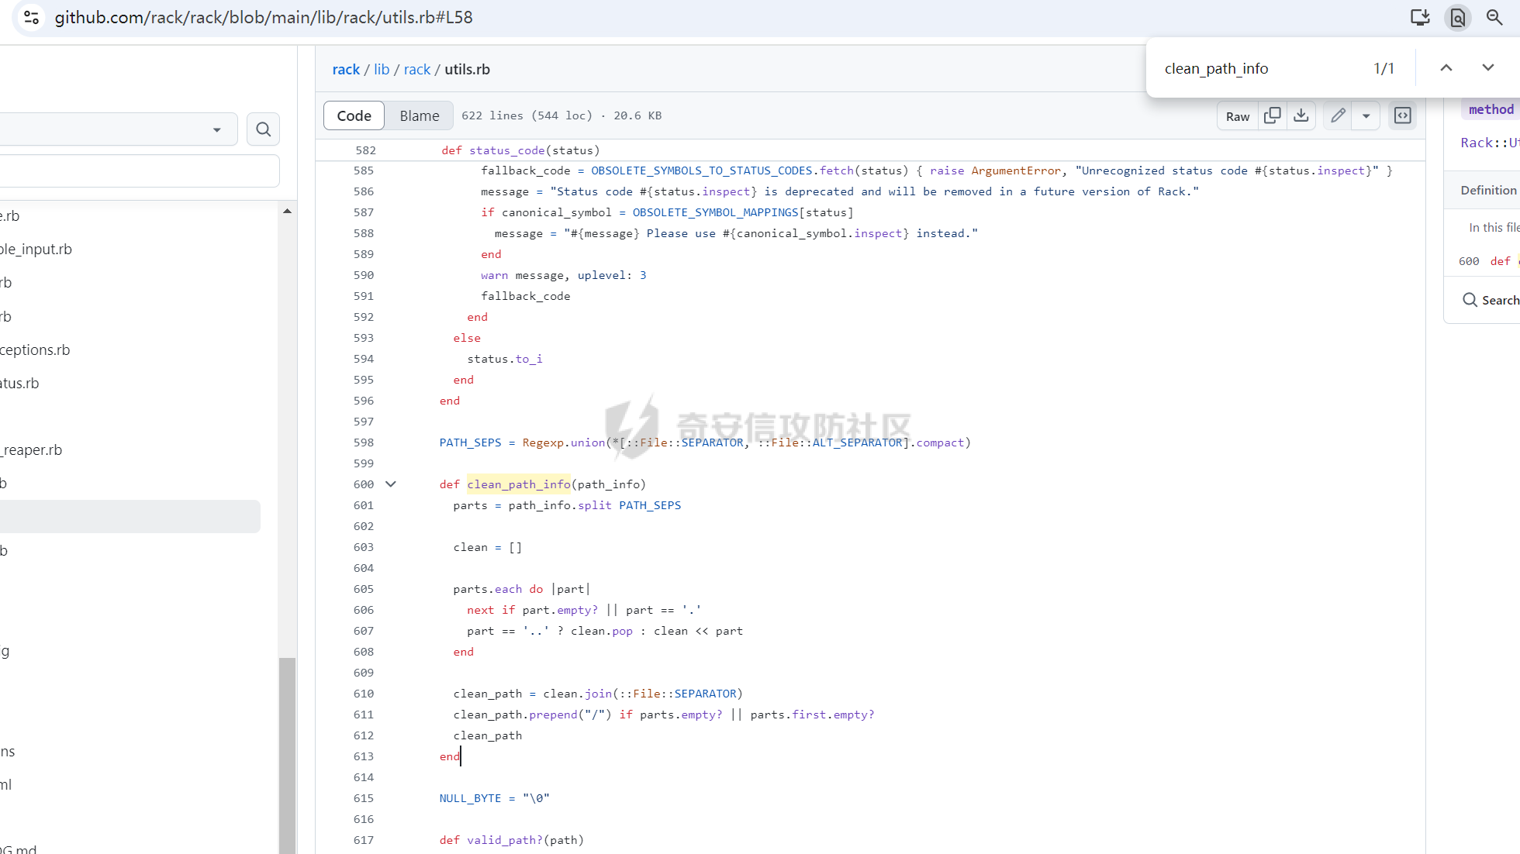Go to previous find result
This screenshot has height=854, width=1520.
pos(1446,67)
